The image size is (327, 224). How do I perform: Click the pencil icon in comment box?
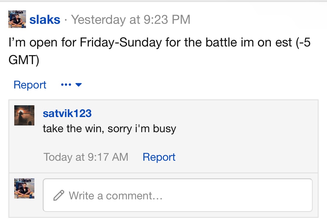pos(59,195)
